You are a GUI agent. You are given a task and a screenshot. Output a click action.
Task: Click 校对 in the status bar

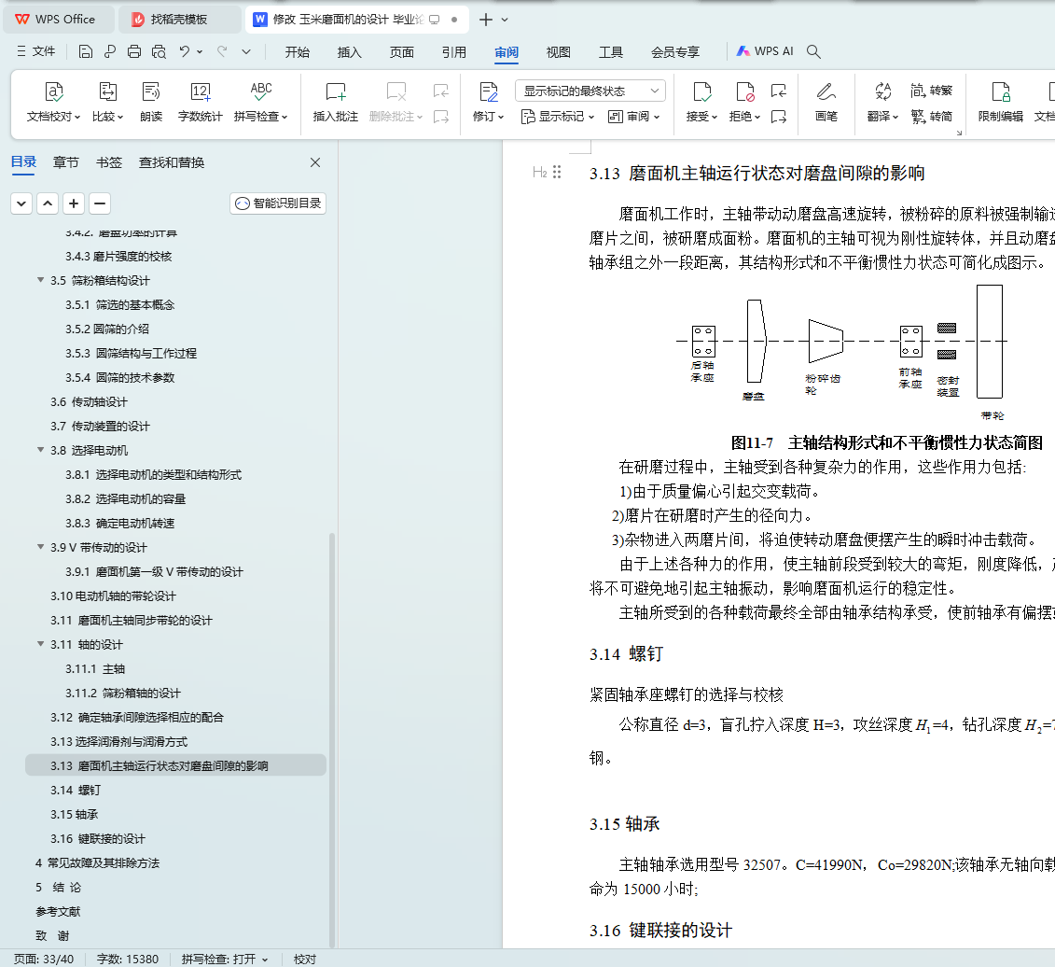point(305,959)
